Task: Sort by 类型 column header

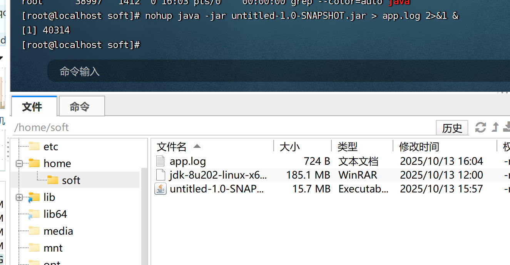Action: tap(362, 146)
